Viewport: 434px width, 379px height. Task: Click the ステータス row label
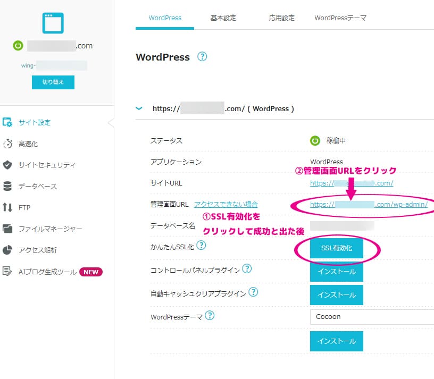[x=166, y=140]
